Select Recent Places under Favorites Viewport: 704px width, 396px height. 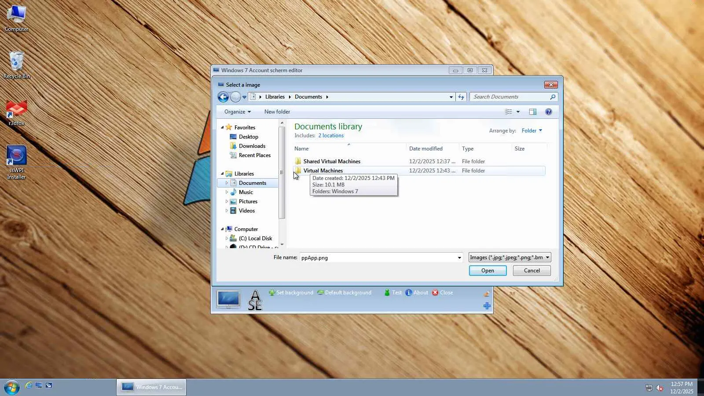pos(254,155)
